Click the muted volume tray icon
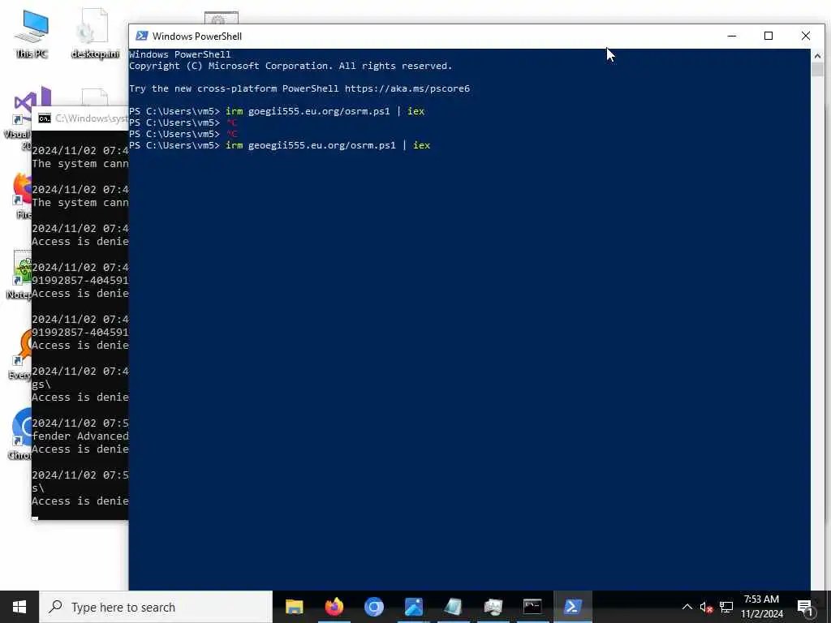This screenshot has height=623, width=831. coord(706,607)
